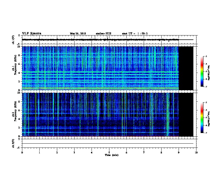
Task: Click ch.2 frequency axis "4" tick label
Action: [x=19, y=119]
